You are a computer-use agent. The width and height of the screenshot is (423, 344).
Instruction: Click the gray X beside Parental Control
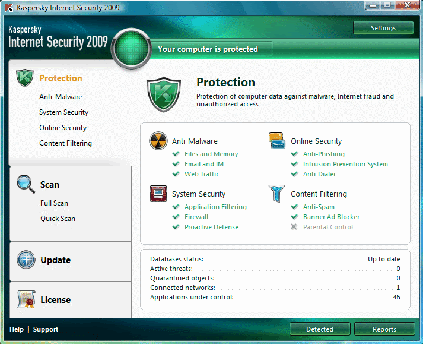pos(294,227)
